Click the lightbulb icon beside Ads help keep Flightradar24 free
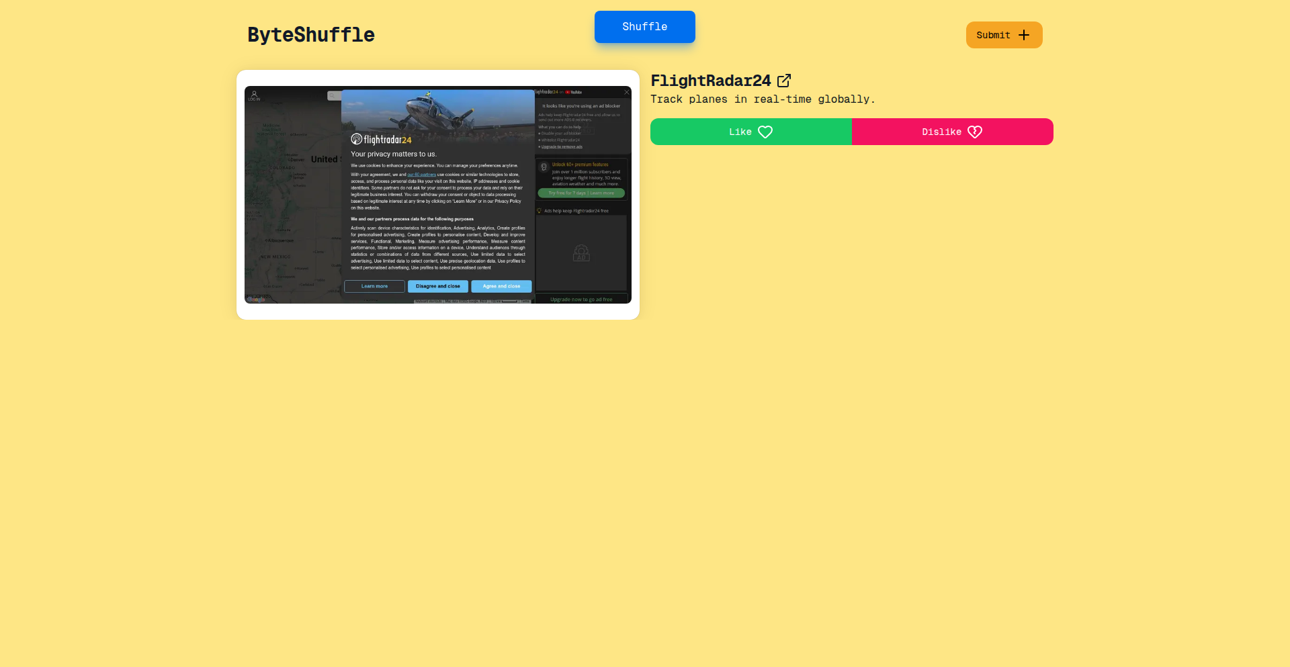 539,211
